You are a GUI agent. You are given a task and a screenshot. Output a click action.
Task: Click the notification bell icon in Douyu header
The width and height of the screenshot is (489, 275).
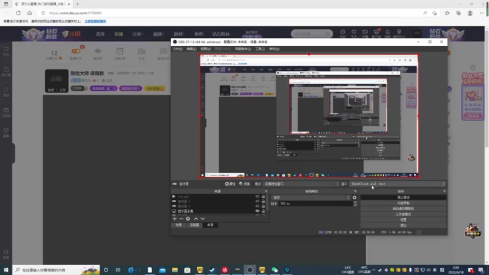coord(388,32)
